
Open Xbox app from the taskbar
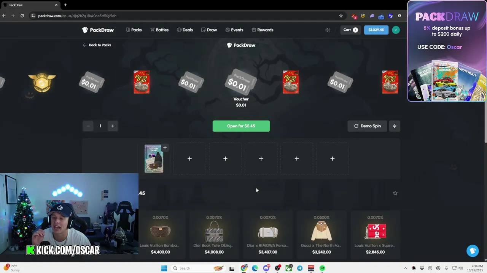point(289,268)
